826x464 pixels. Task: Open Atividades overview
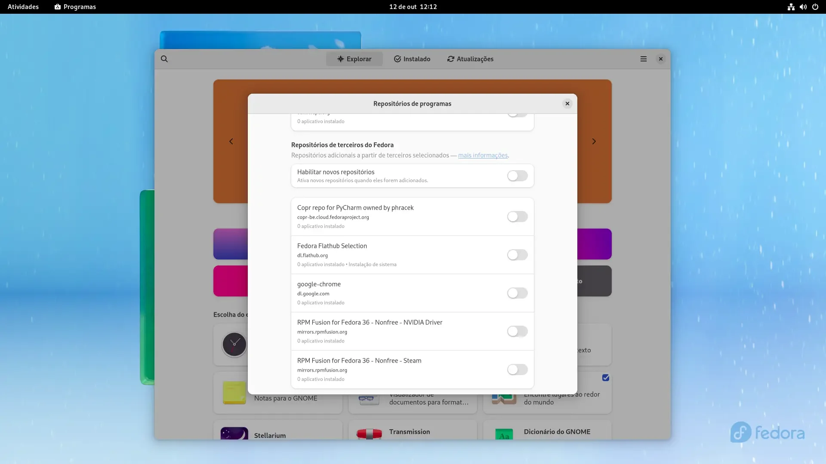23,7
